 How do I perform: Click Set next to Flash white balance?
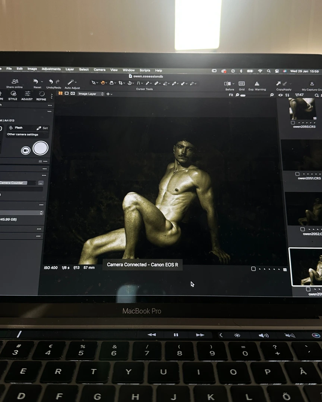tap(42, 128)
